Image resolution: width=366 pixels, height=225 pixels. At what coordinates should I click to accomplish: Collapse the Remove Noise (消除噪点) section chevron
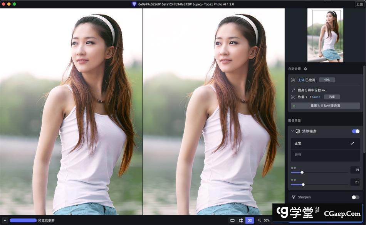click(x=292, y=131)
